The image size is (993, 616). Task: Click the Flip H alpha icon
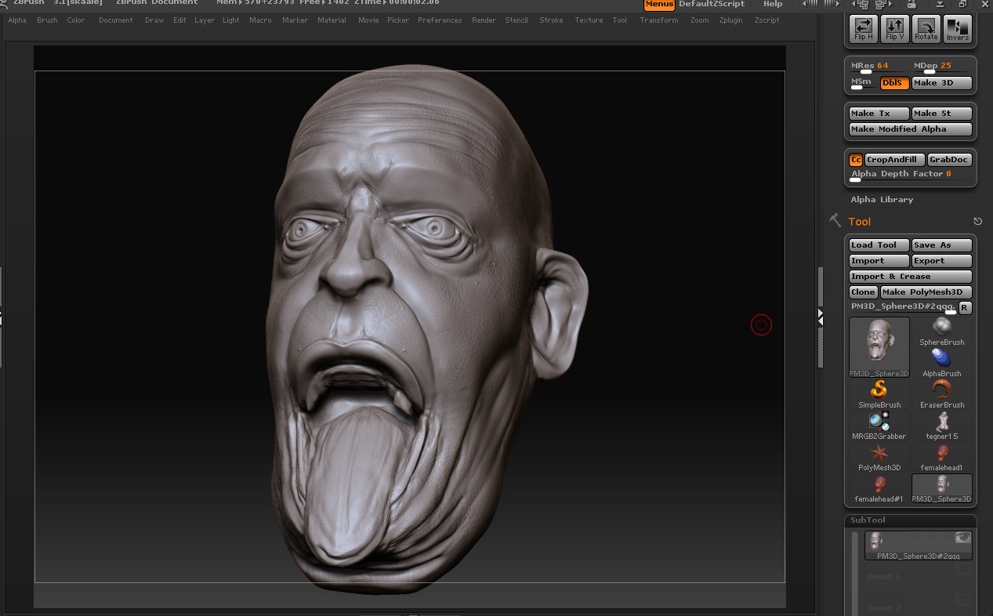(x=864, y=29)
